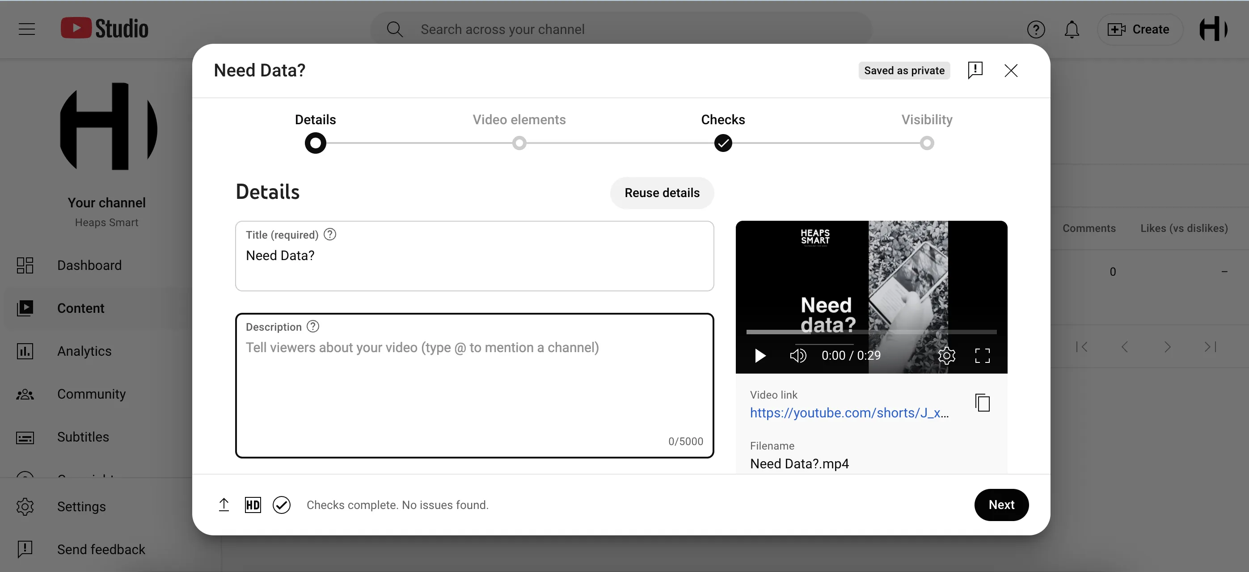1249x572 pixels.
Task: Enter fullscreen on video preview
Action: click(982, 356)
